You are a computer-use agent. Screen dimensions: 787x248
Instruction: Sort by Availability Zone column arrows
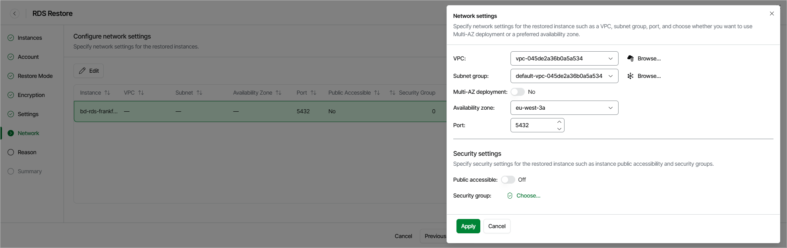click(x=278, y=93)
